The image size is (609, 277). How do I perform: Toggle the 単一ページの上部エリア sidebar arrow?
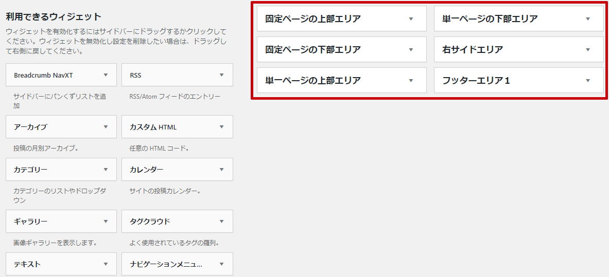point(411,81)
